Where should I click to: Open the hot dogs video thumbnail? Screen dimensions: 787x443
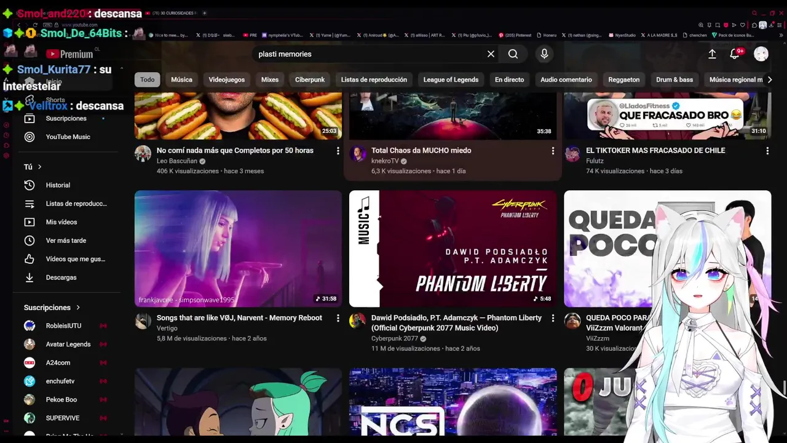point(238,116)
